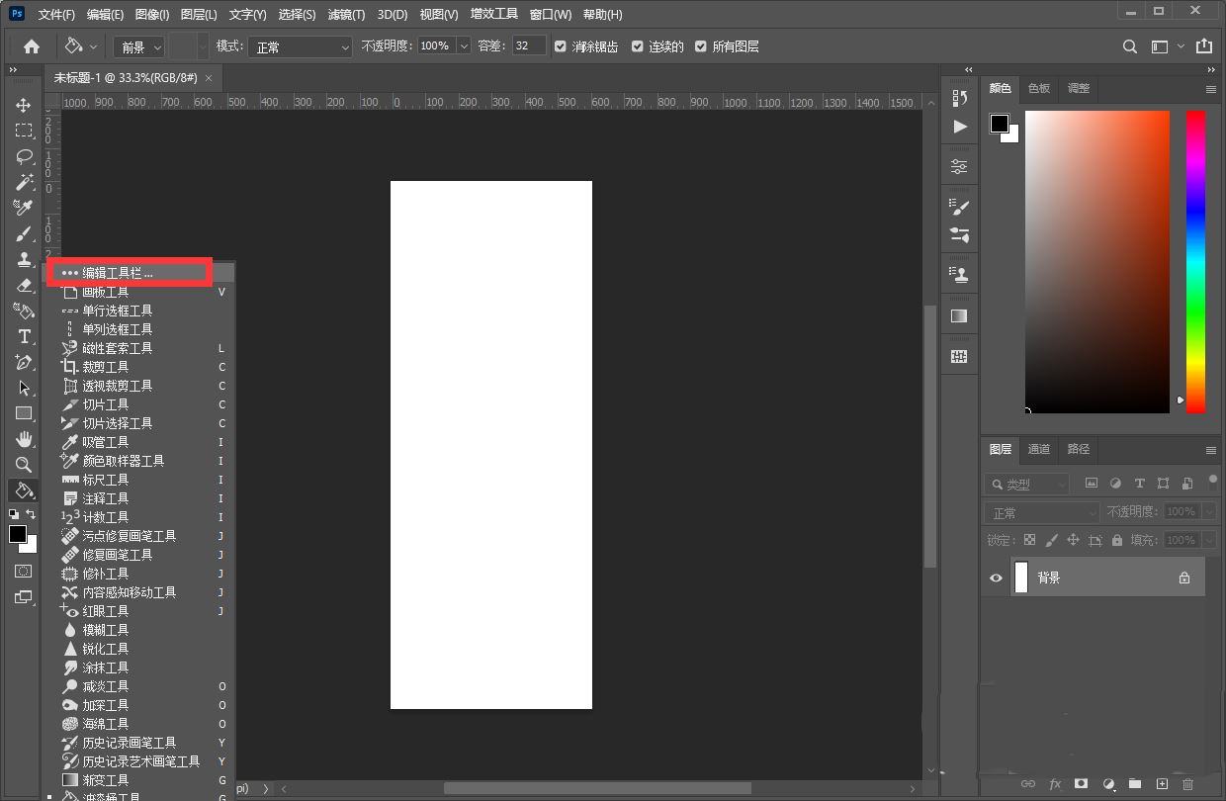Open the Clone Source panel icon
1226x801 pixels.
[959, 275]
